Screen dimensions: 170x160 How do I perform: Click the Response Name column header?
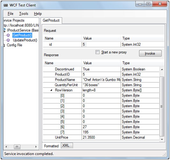pos(62,63)
